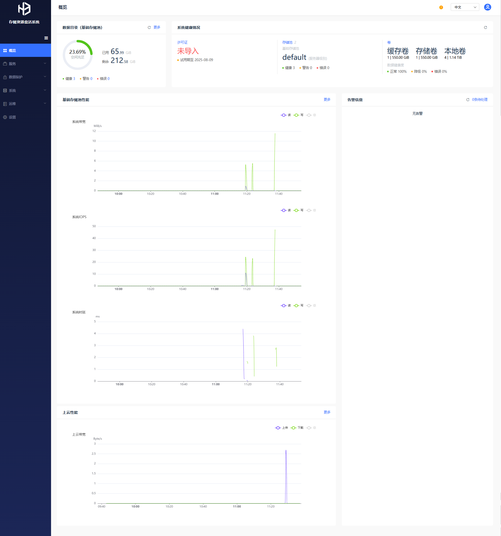The height and width of the screenshot is (536, 501).
Task: Click the 23.69% capacity ring gauge
Action: point(78,55)
